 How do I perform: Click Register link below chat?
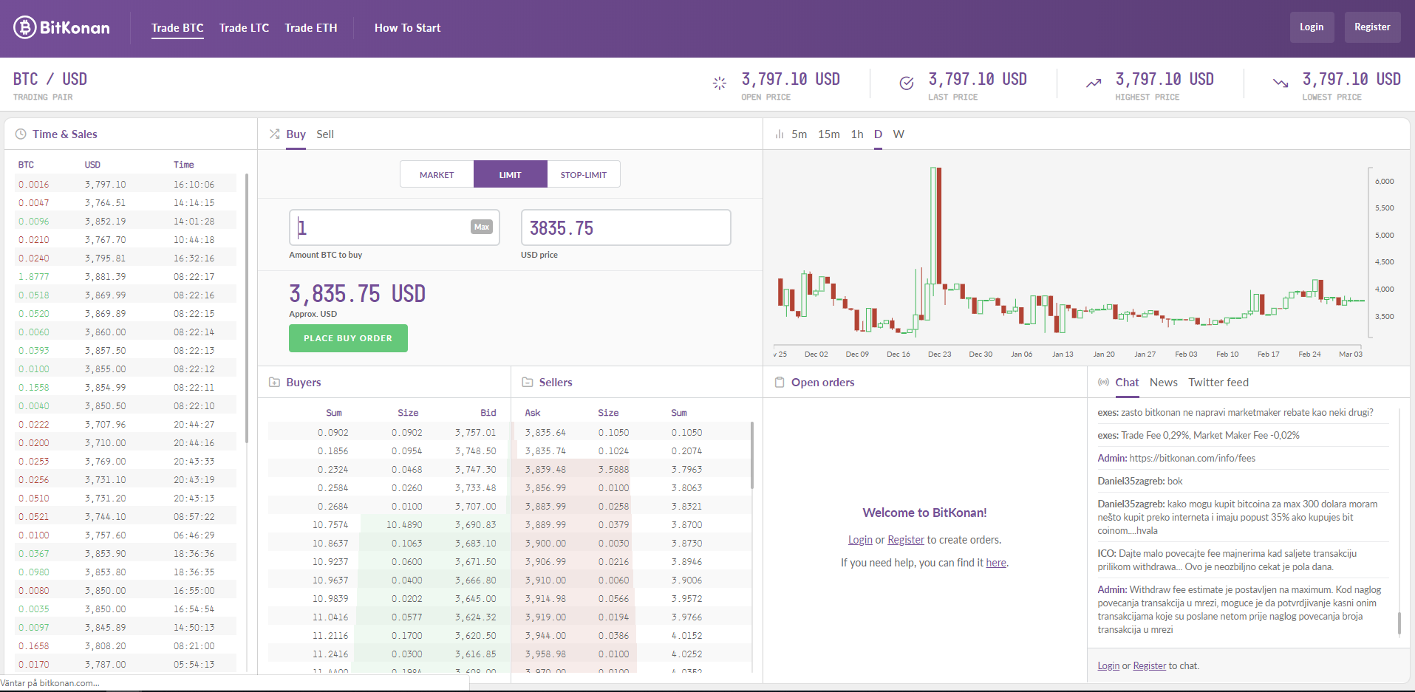click(x=1150, y=666)
